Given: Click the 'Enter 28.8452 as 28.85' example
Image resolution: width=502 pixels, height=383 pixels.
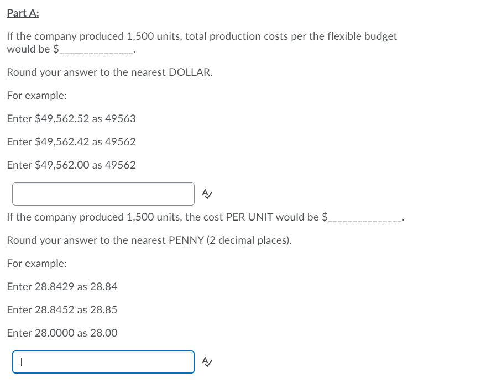Looking at the screenshot, I should click(62, 309).
